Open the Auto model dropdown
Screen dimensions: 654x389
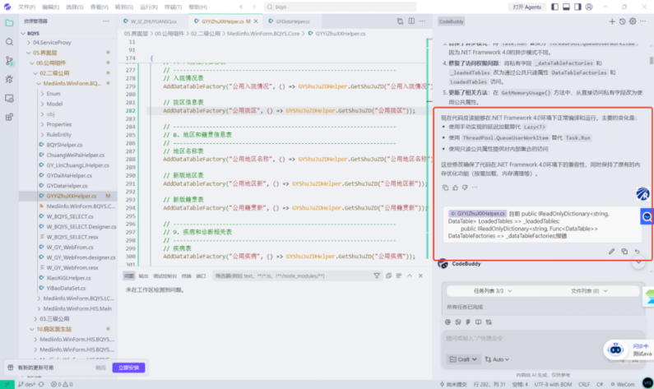(x=497, y=359)
